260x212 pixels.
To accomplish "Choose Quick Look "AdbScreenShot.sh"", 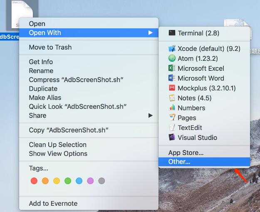I will [x=78, y=107].
